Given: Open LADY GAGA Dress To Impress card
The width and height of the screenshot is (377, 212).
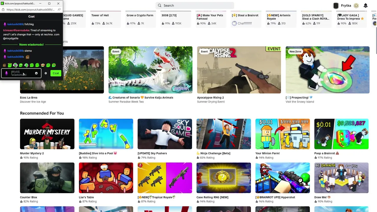Looking at the screenshot, I should click(x=351, y=19).
